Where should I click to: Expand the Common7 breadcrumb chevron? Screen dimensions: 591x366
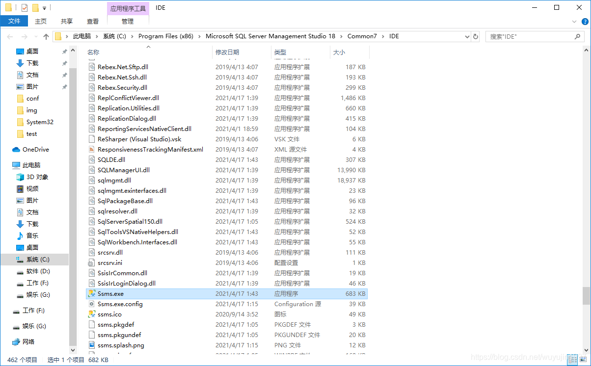(383, 36)
